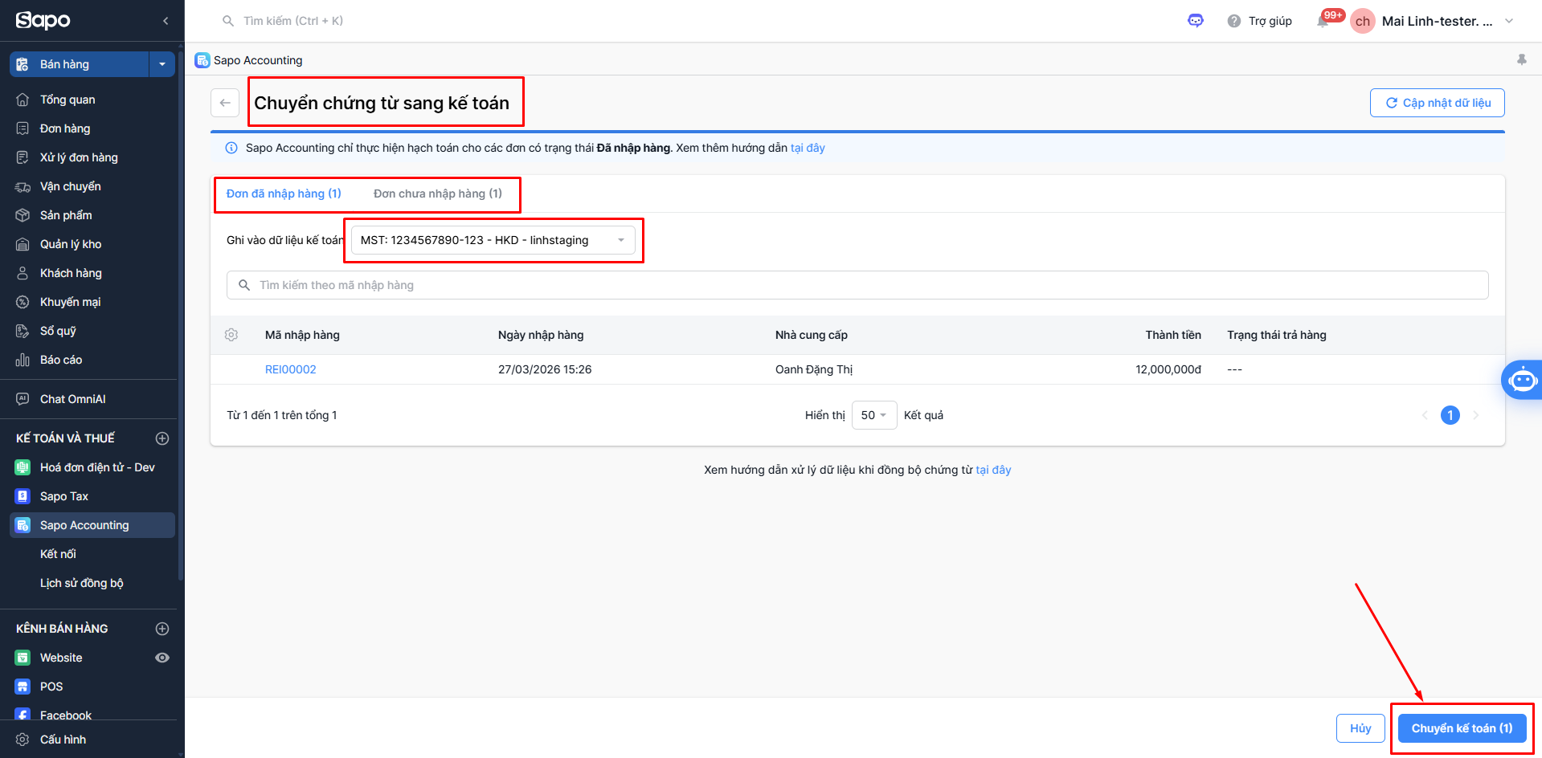Open the table column settings gear
This screenshot has width=1542, height=758.
(x=231, y=335)
